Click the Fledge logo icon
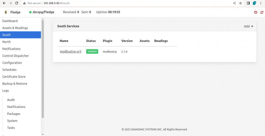 tap(6, 12)
